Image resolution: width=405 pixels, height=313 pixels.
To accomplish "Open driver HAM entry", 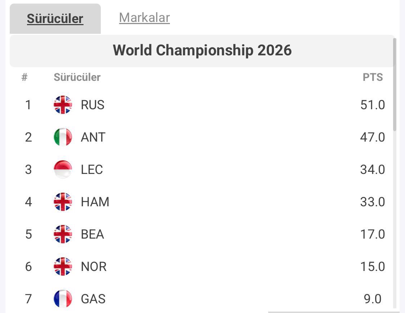I will coord(95,202).
